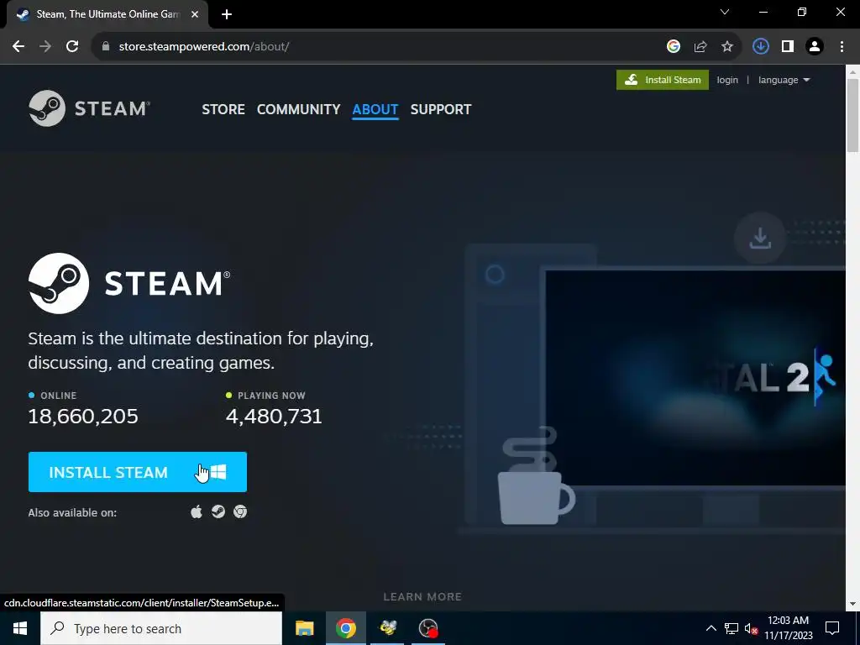This screenshot has width=860, height=645.
Task: Click the muted volume tray icon
Action: pos(751,629)
